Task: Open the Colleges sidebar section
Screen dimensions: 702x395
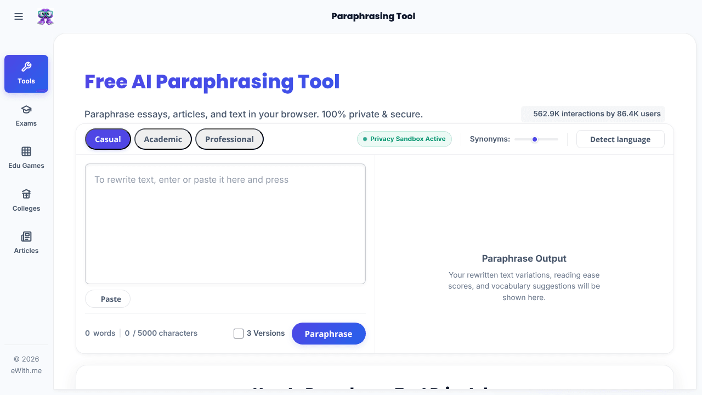Action: (x=26, y=201)
